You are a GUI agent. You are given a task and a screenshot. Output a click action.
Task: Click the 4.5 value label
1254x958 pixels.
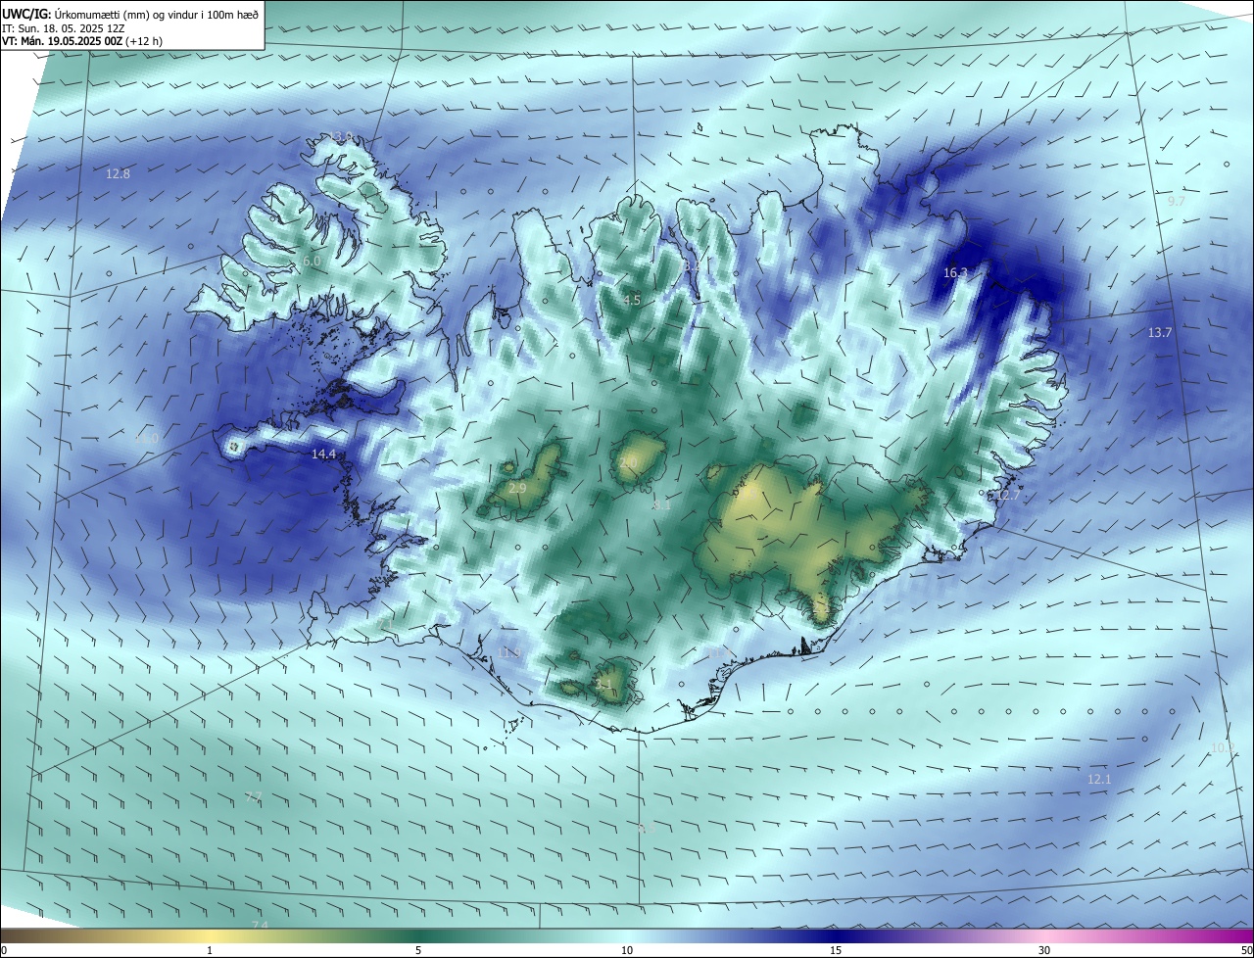[632, 301]
